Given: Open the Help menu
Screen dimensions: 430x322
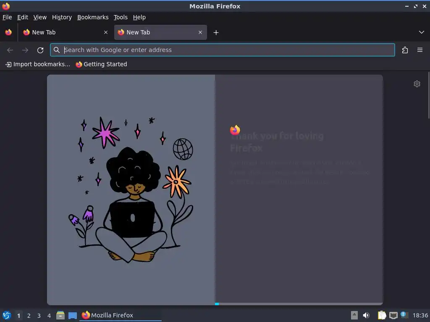Looking at the screenshot, I should coord(139,17).
